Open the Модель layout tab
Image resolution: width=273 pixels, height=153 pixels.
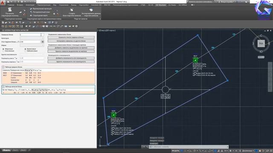7,150
